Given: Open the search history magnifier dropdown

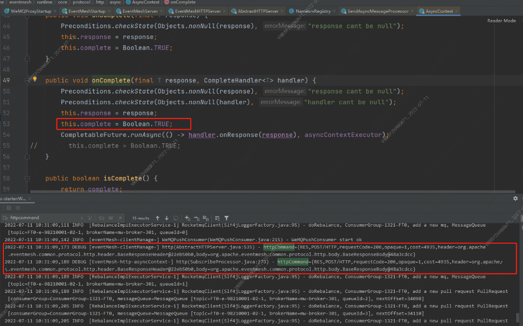Looking at the screenshot, I should click(x=5, y=218).
